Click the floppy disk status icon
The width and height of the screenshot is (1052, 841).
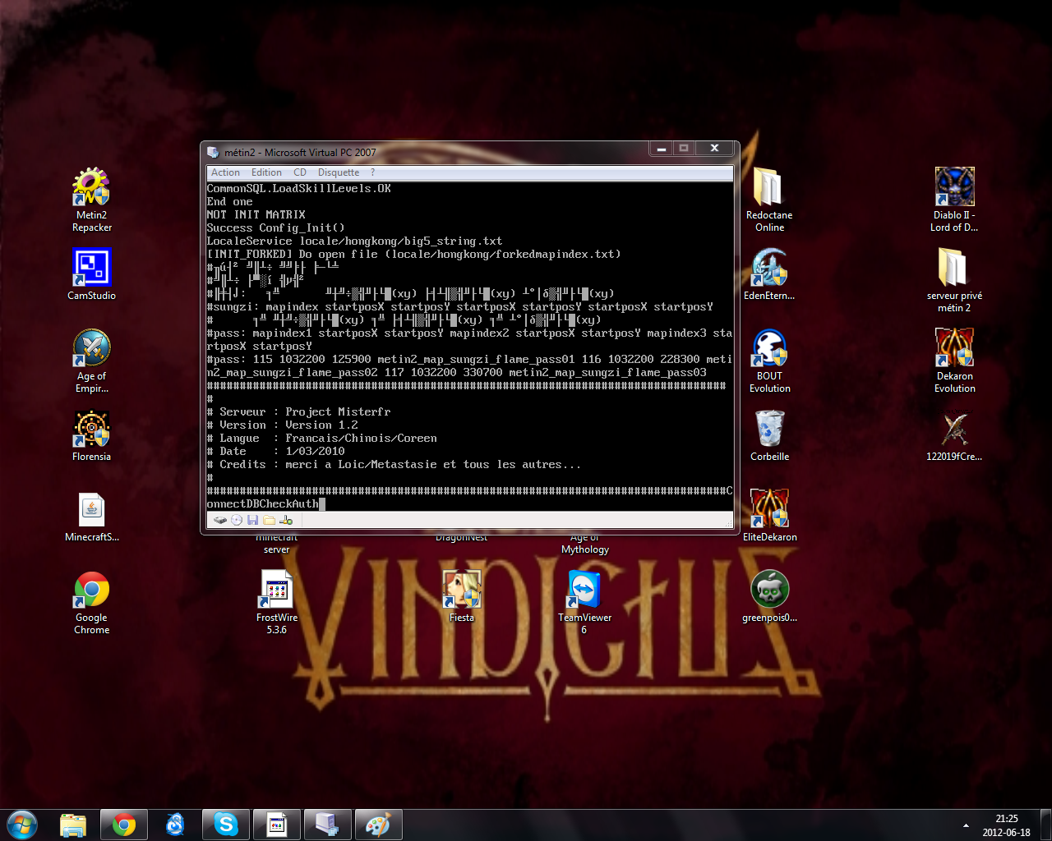click(x=253, y=520)
